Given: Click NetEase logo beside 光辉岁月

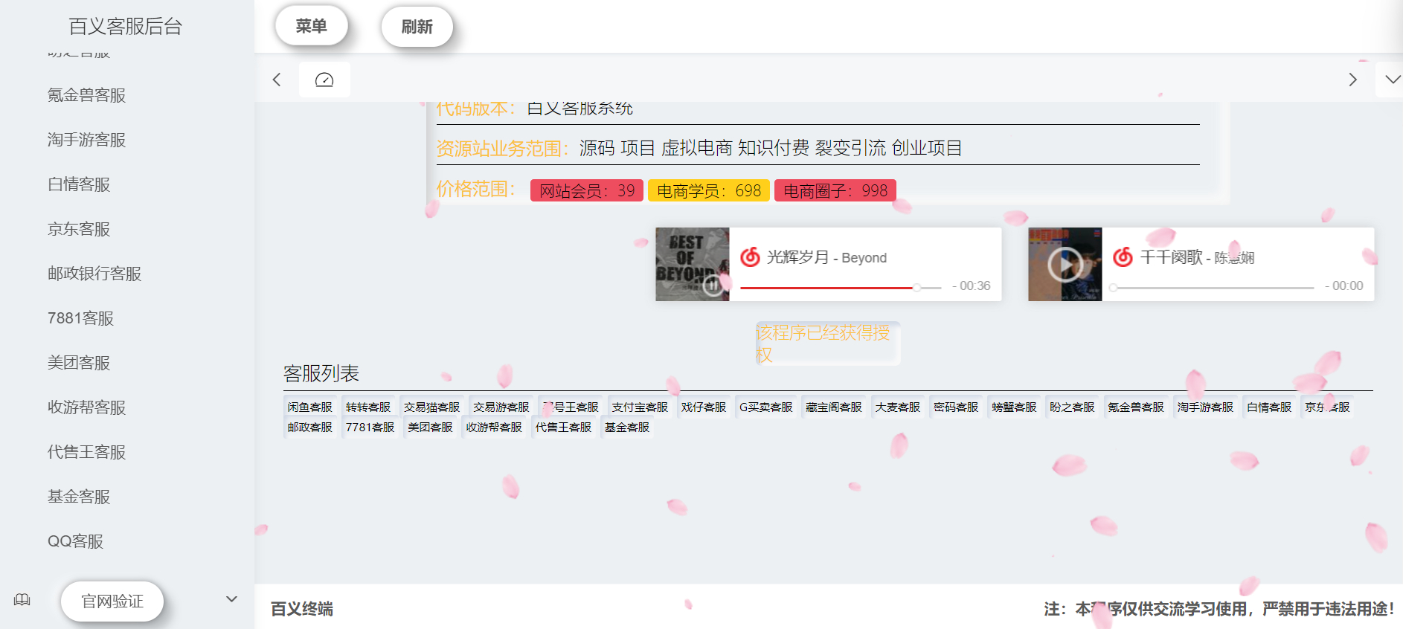Looking at the screenshot, I should click(750, 257).
